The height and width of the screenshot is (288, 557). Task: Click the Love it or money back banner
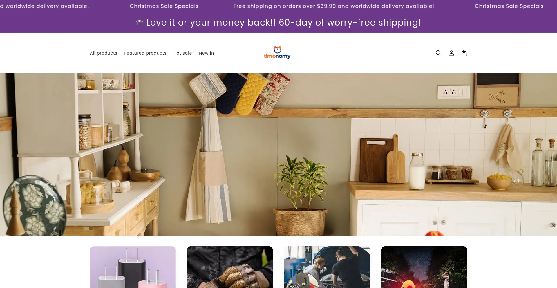283,22
